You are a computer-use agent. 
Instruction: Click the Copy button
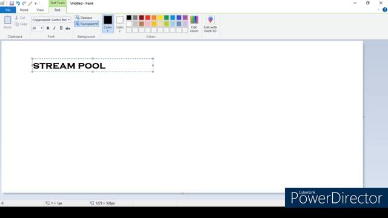21,24
